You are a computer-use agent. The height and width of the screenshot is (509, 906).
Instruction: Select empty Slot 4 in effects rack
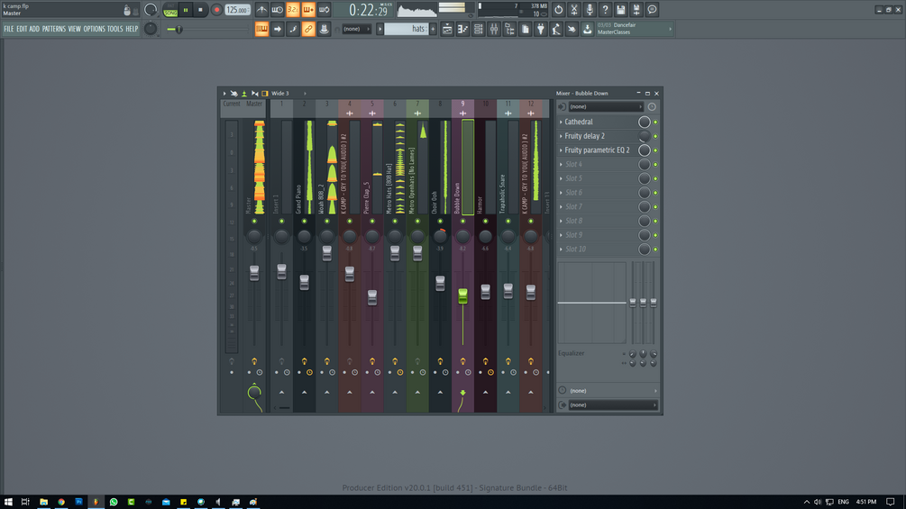599,165
